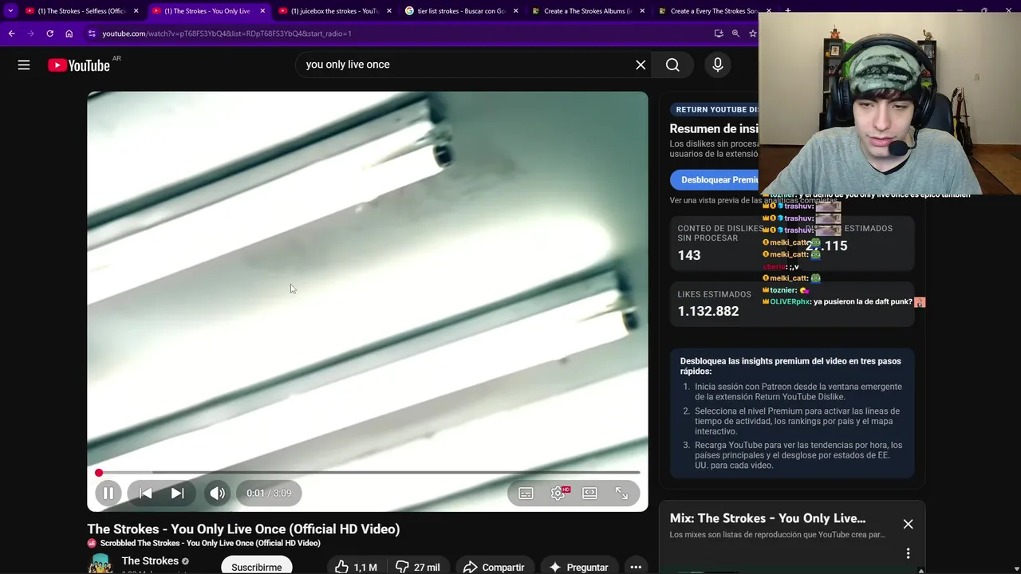The image size is (1021, 574).
Task: Open the browser home page
Action: point(69,33)
